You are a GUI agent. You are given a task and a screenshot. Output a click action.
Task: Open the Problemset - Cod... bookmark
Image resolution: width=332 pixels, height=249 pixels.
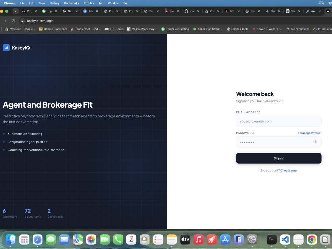85,29
